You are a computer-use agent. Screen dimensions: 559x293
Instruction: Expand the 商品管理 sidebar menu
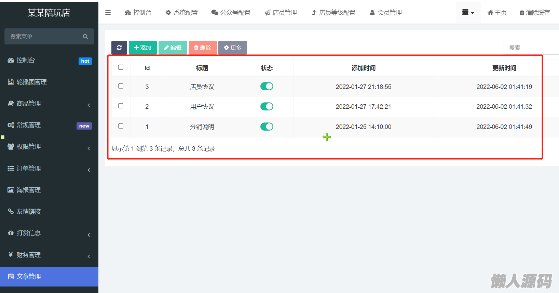pos(29,104)
